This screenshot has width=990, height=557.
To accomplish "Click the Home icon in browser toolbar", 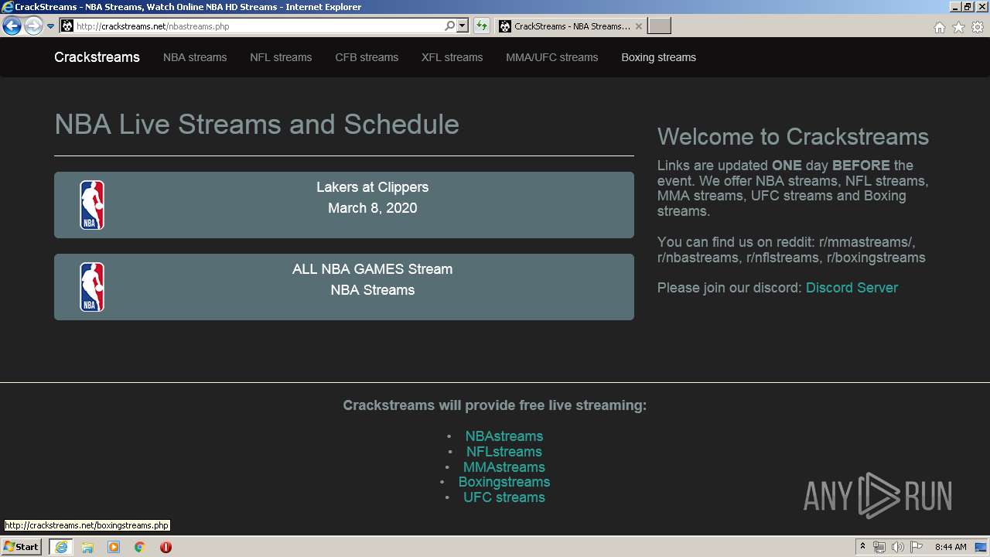I will click(939, 27).
